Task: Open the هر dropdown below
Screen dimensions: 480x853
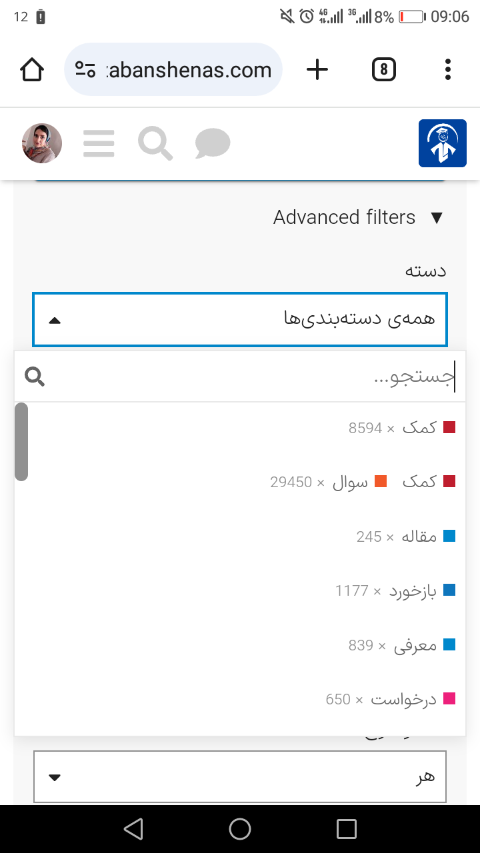Action: 240,777
